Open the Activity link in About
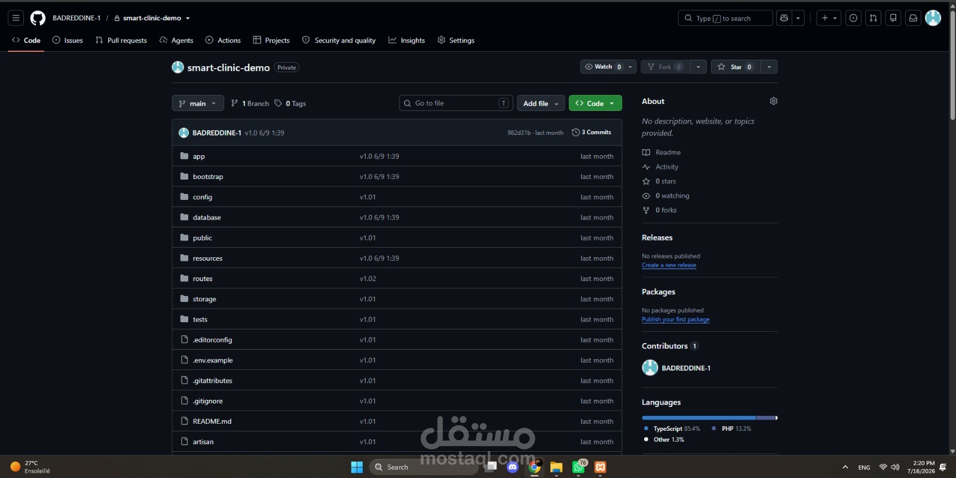The height and width of the screenshot is (478, 956). click(667, 166)
